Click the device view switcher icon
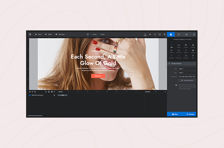The height and width of the screenshot is (148, 224). (160, 34)
